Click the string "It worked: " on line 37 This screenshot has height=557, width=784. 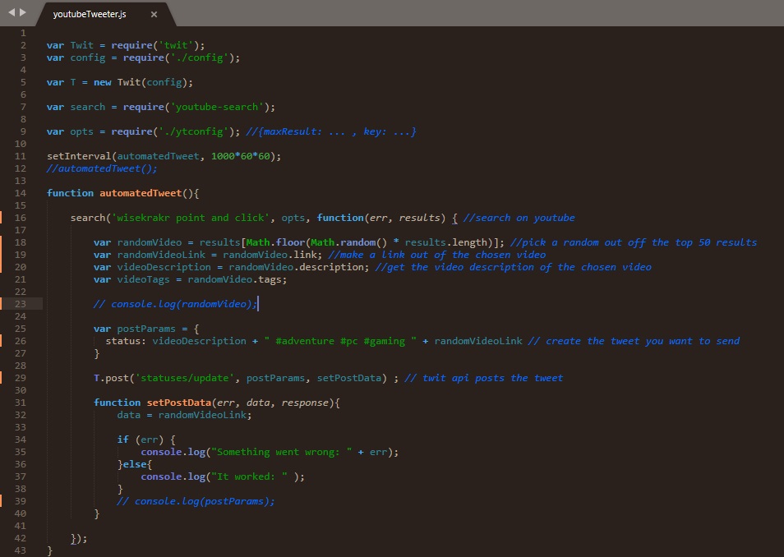click(x=249, y=476)
